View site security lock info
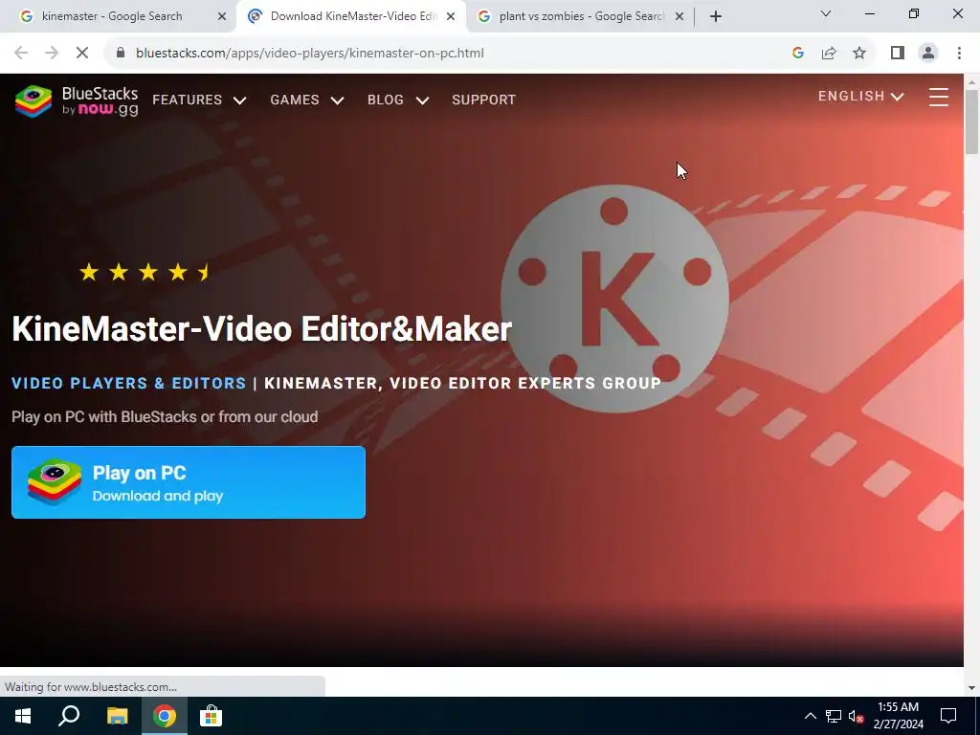 121,54
